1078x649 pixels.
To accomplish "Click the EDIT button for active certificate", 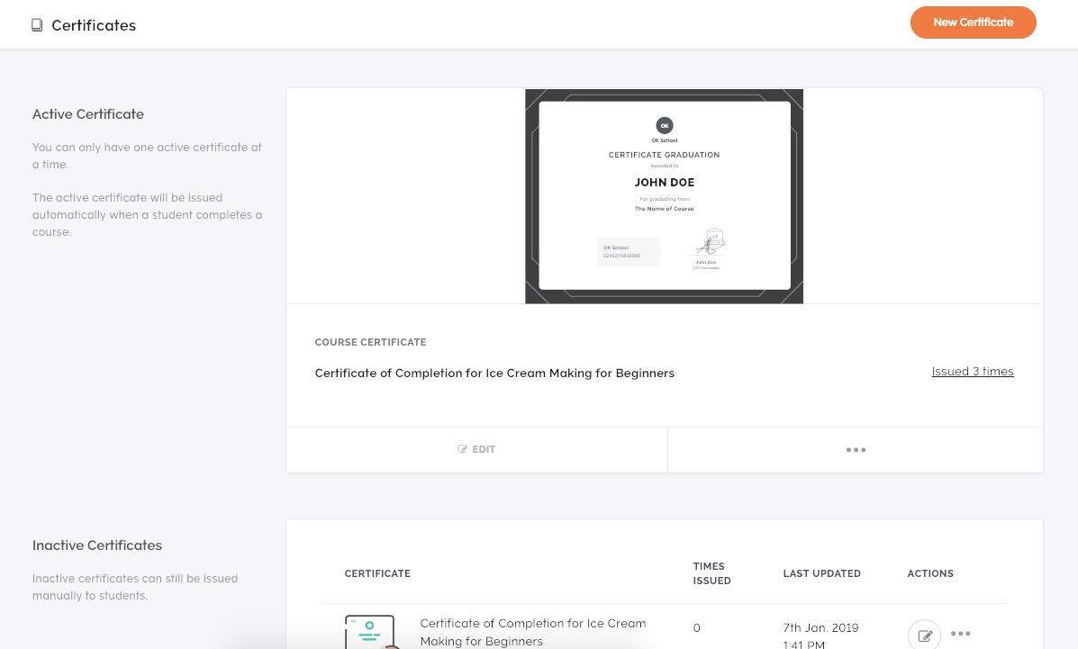I will (x=476, y=450).
